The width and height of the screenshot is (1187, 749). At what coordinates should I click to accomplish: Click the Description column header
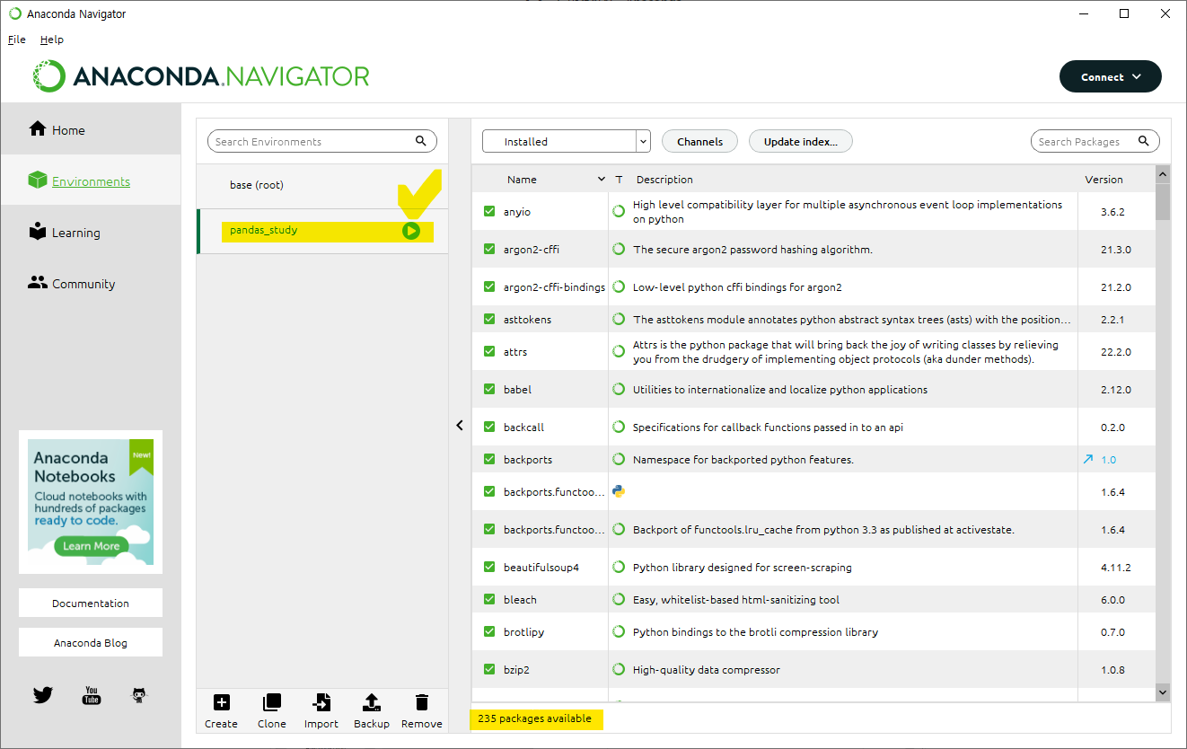coord(664,179)
